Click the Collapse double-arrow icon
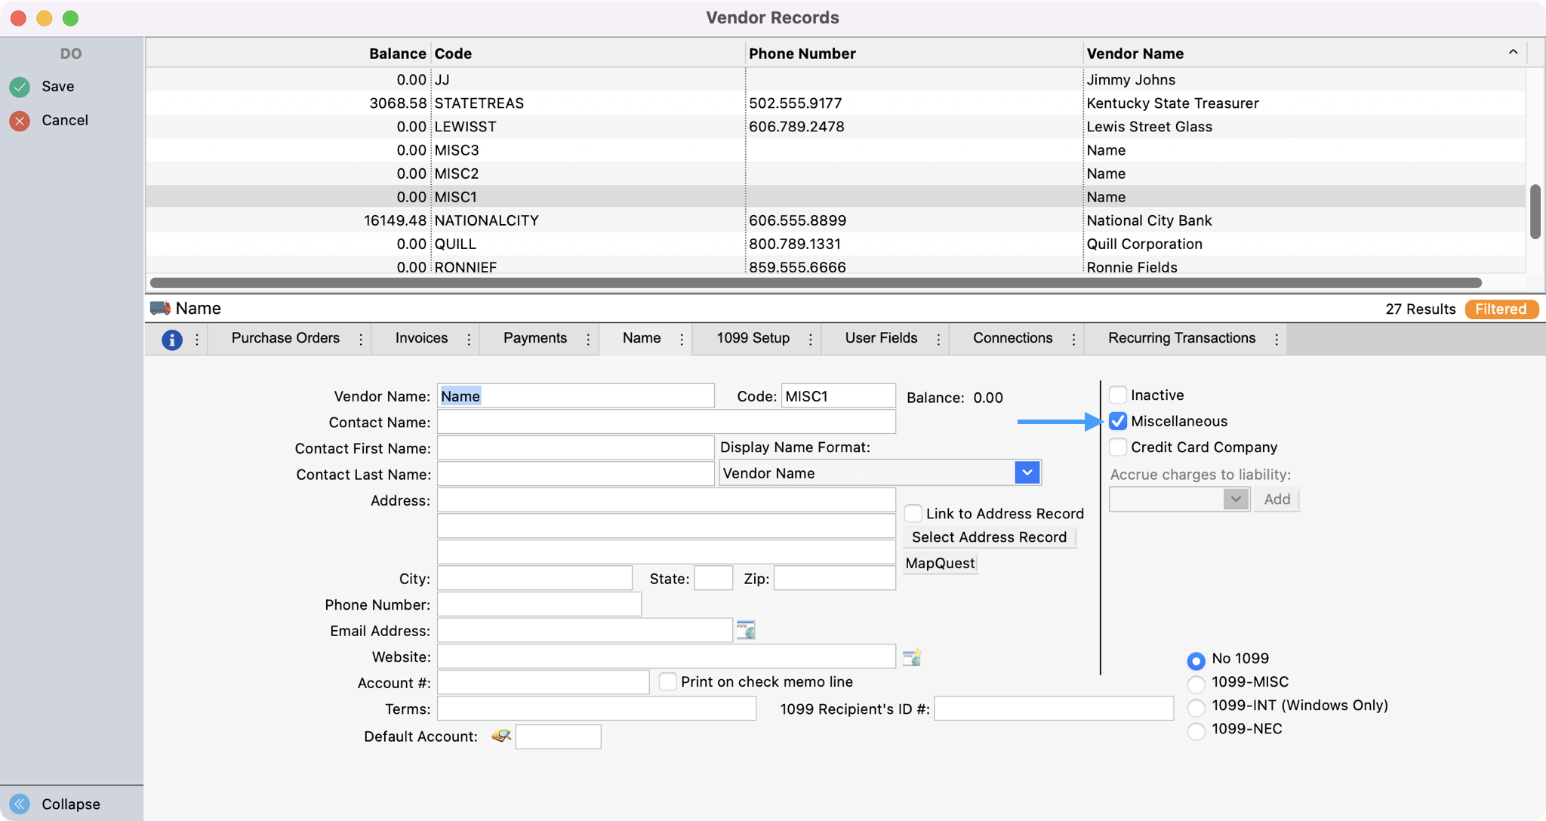Image resolution: width=1546 pixels, height=821 pixels. click(x=20, y=804)
